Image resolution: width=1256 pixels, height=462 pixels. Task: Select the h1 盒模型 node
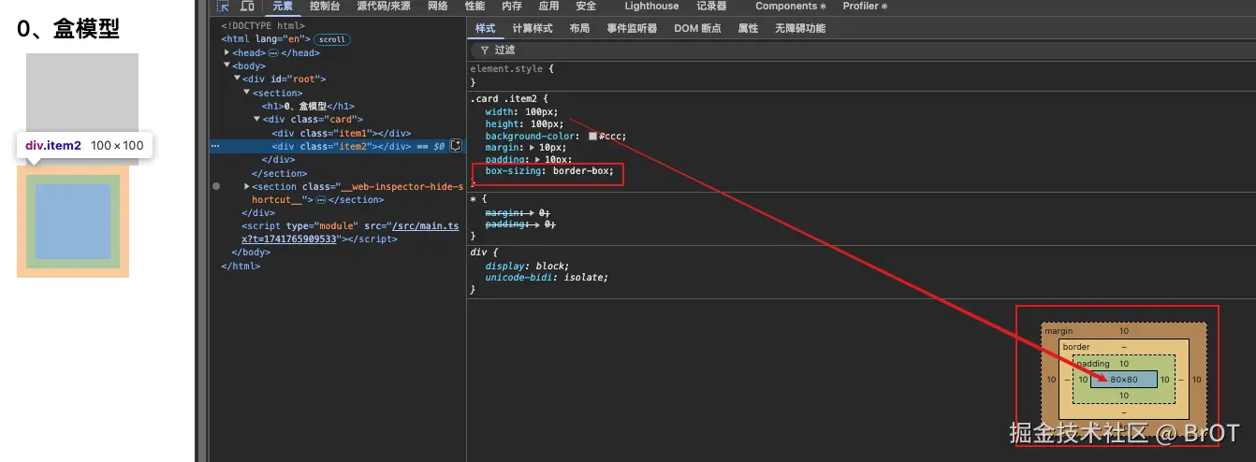(308, 107)
